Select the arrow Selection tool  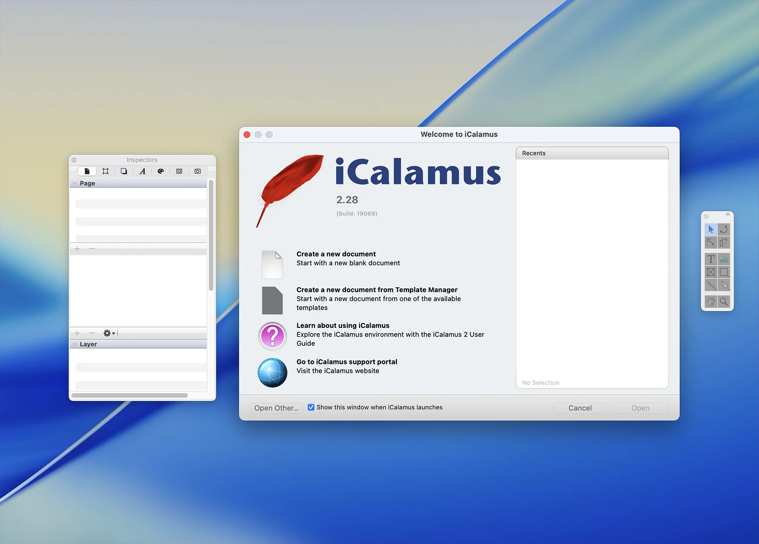(711, 230)
